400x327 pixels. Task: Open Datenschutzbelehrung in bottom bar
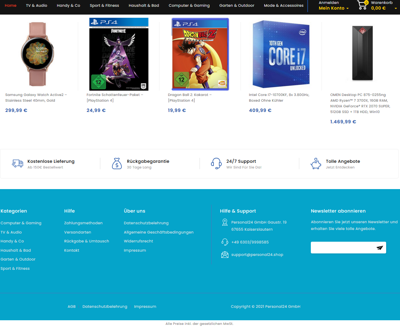105,306
